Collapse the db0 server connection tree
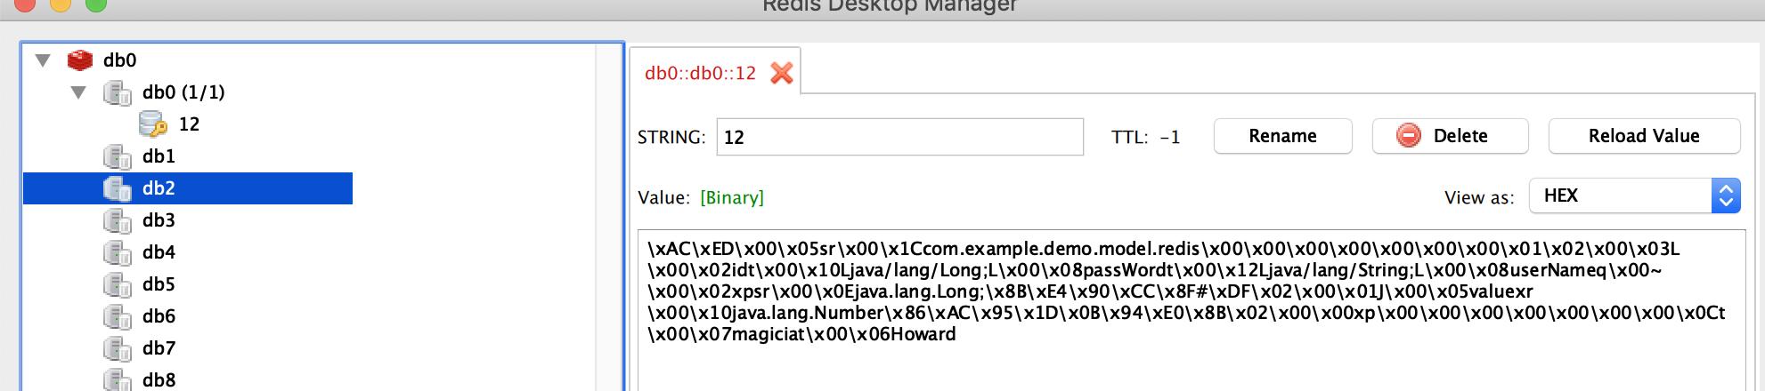 coord(42,60)
